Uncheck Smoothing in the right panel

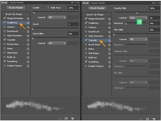pos(86,62)
